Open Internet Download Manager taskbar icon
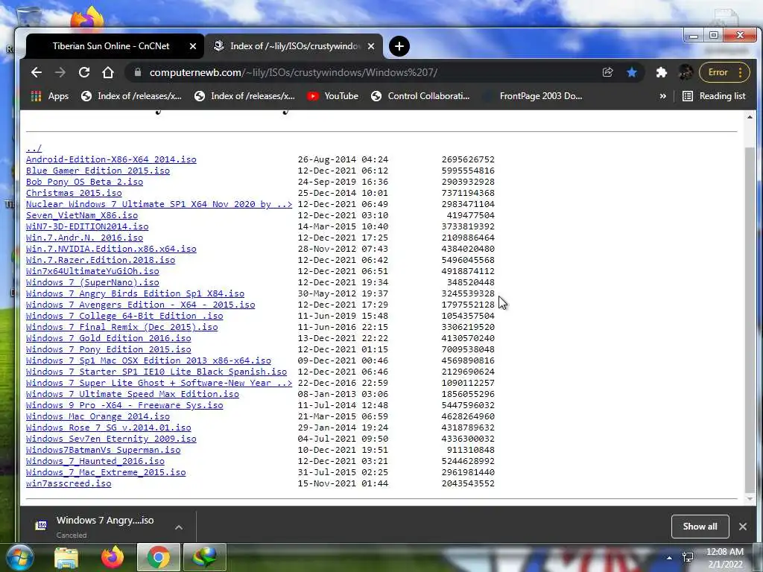 pyautogui.click(x=204, y=557)
